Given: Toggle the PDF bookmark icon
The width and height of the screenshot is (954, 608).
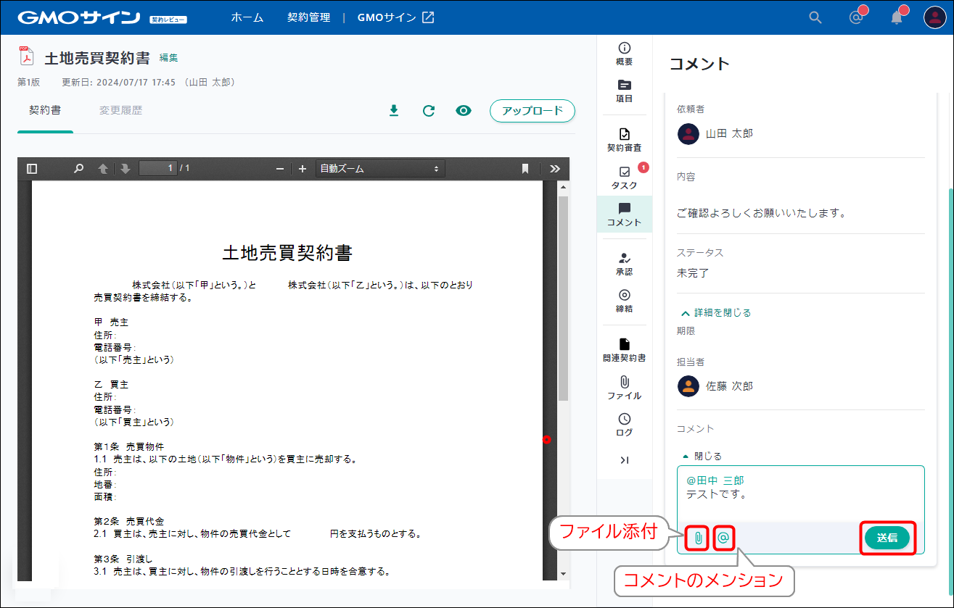Looking at the screenshot, I should click(525, 169).
